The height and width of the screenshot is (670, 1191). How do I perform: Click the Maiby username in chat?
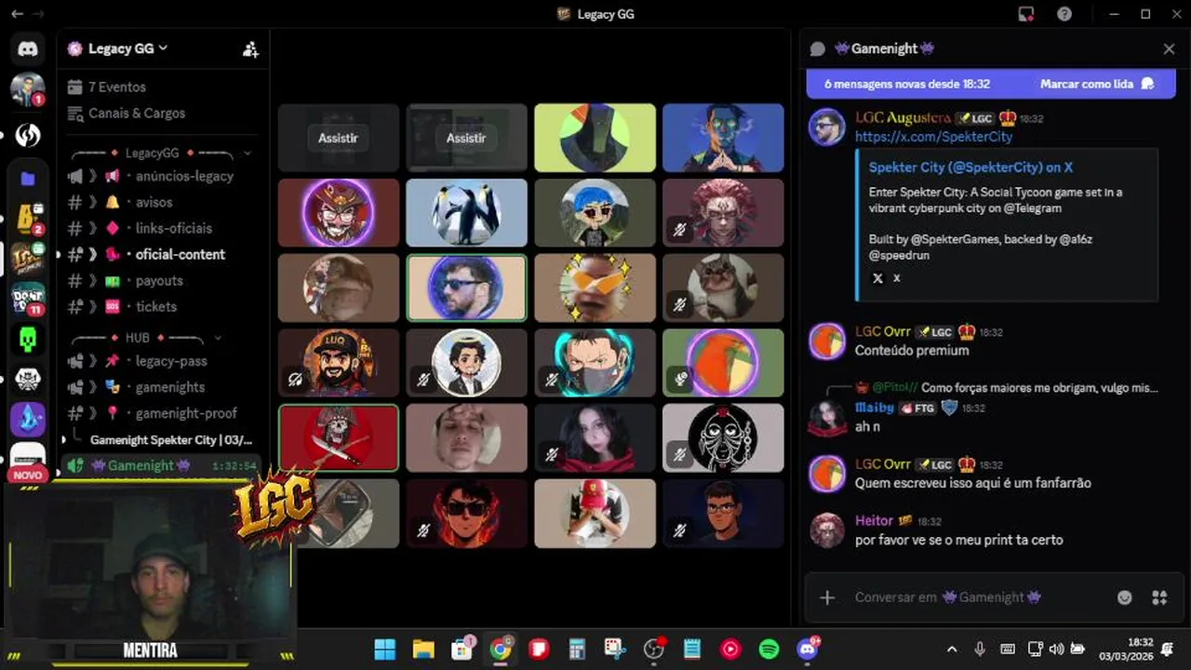pyautogui.click(x=874, y=408)
